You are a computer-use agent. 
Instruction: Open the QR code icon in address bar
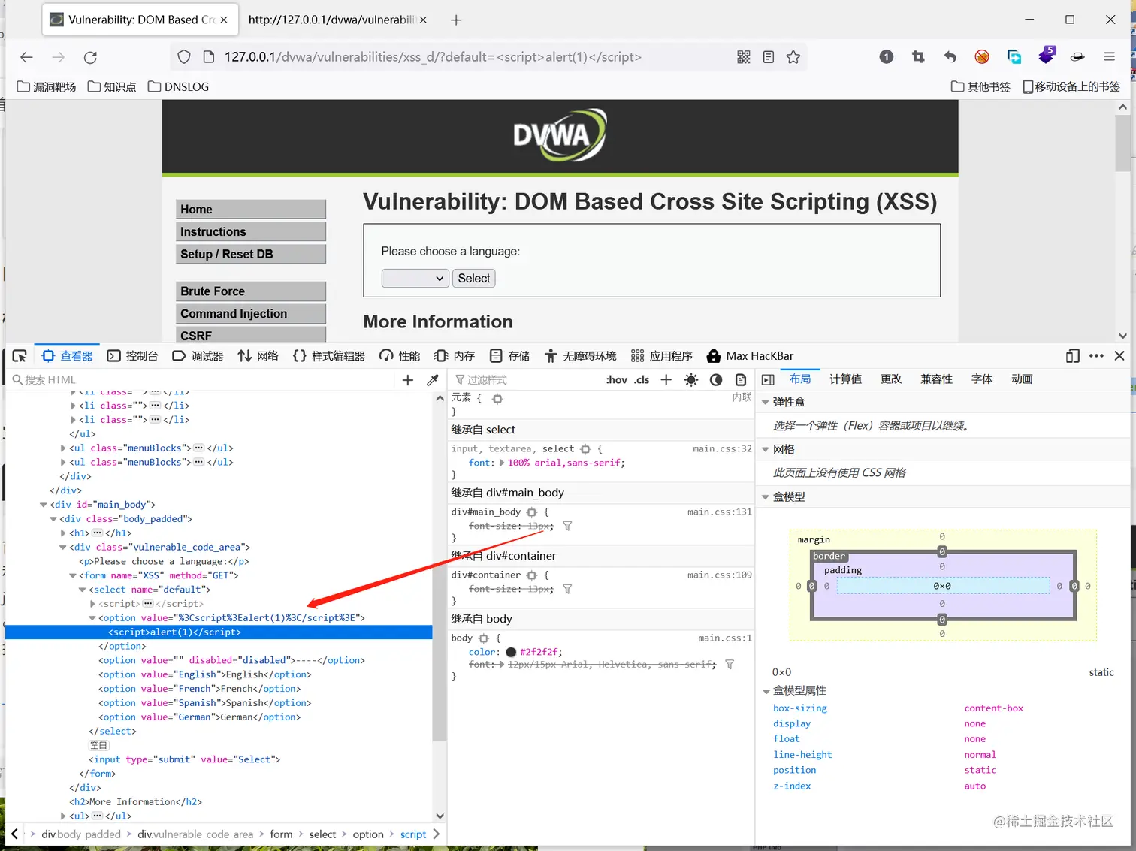(744, 57)
